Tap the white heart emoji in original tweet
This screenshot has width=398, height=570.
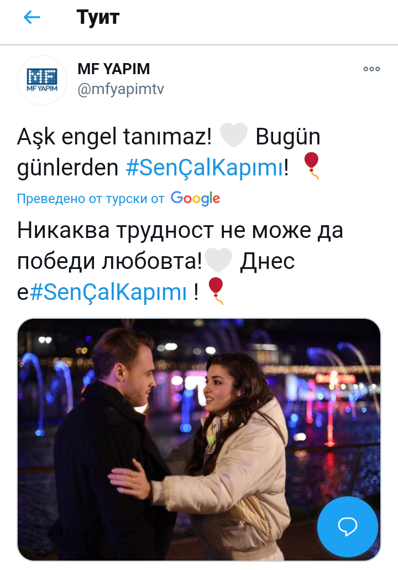pos(233,135)
